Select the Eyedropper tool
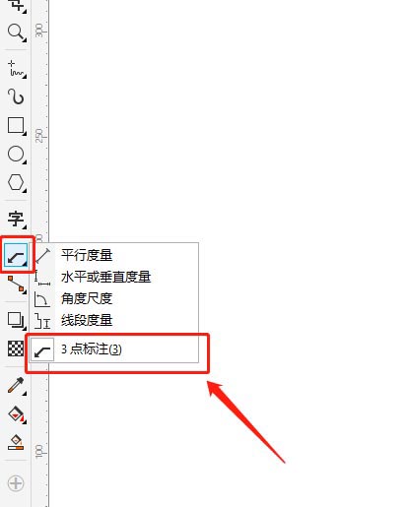 tap(16, 386)
